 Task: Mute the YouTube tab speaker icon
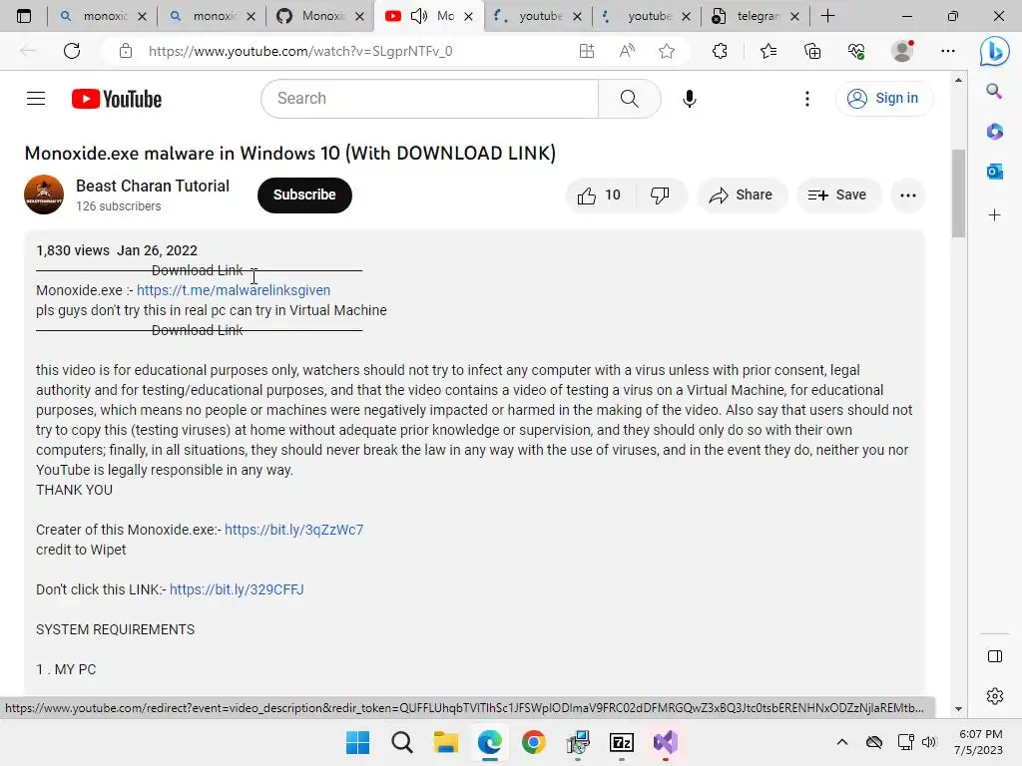tap(418, 16)
